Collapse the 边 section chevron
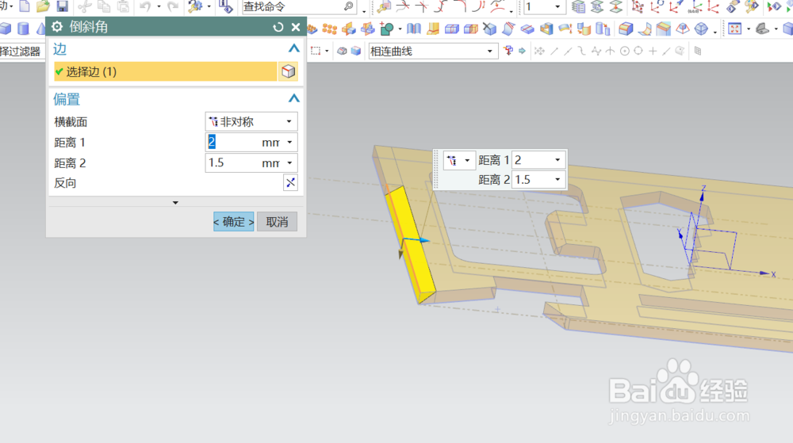The width and height of the screenshot is (793, 443). [x=294, y=48]
